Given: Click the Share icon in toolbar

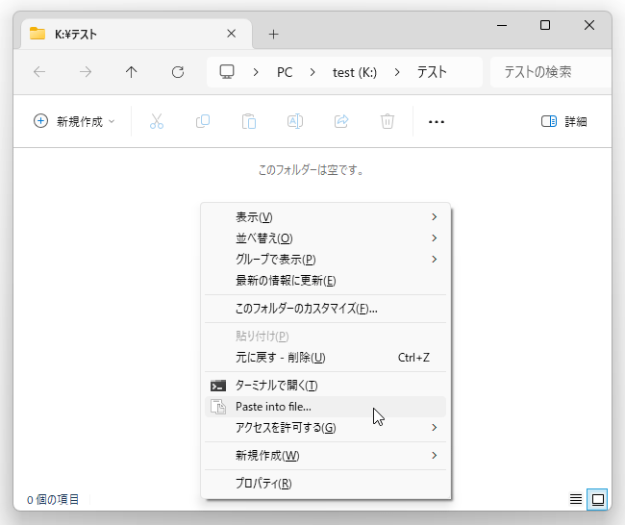Looking at the screenshot, I should pos(341,121).
